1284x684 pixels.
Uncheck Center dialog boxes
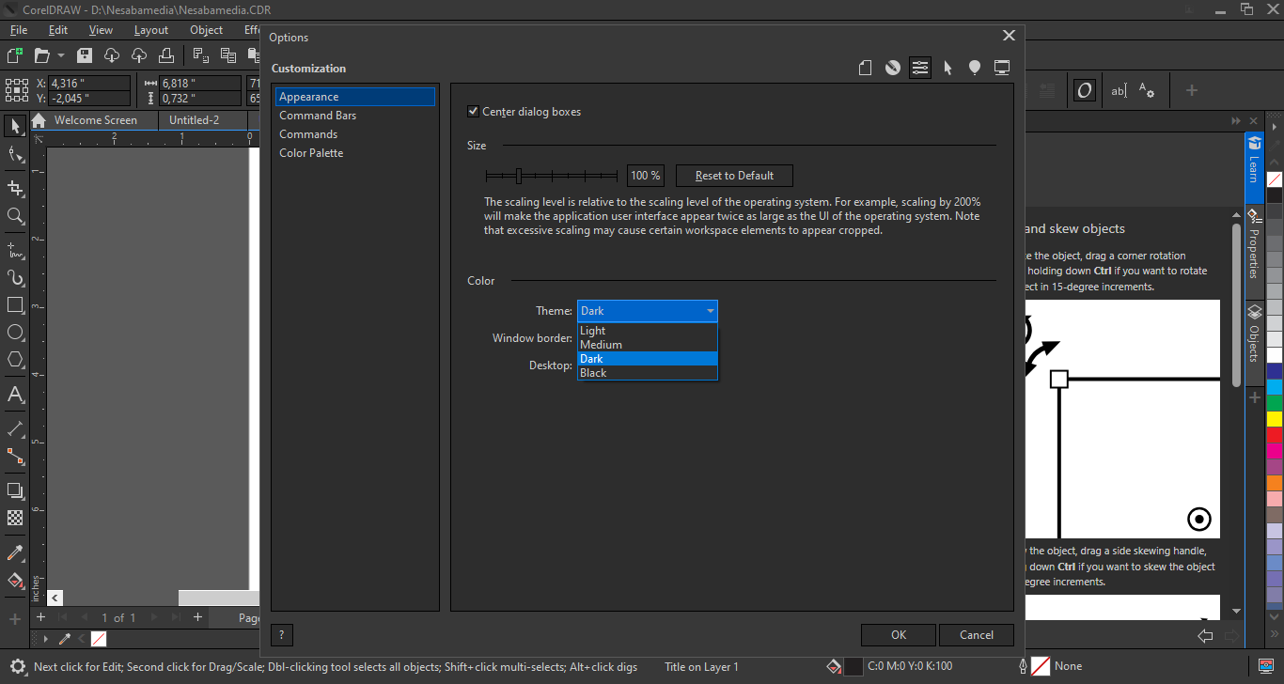(x=474, y=112)
